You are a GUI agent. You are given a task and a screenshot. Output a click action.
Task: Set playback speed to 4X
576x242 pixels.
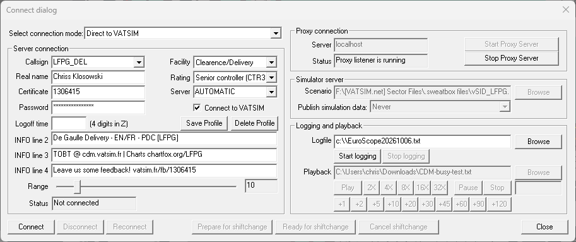[x=389, y=188]
